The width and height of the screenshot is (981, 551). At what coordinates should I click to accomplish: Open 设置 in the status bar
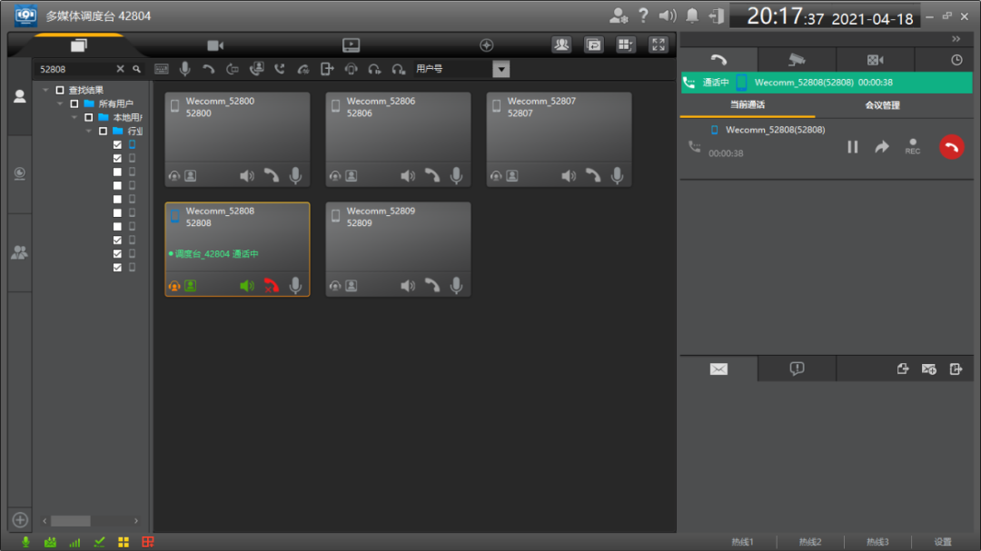click(x=943, y=542)
